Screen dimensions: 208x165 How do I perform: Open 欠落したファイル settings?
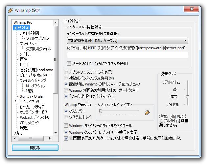(x=38, y=49)
